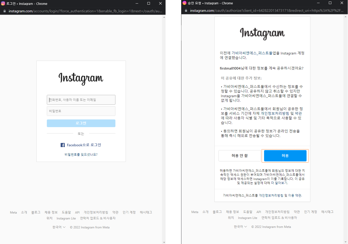
Task: Open the API footer link in the login window
Action: tap(77, 213)
